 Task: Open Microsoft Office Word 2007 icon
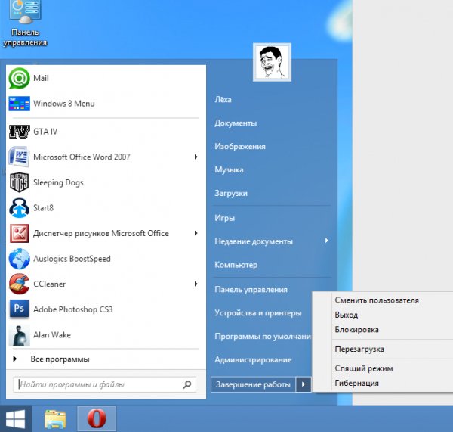(x=19, y=157)
